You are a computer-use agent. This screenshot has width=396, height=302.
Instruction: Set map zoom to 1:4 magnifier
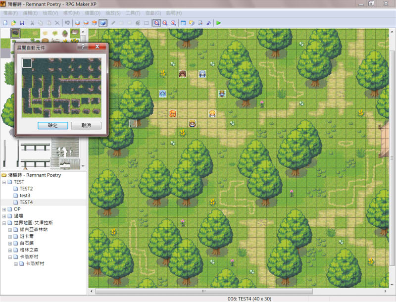[x=173, y=23]
